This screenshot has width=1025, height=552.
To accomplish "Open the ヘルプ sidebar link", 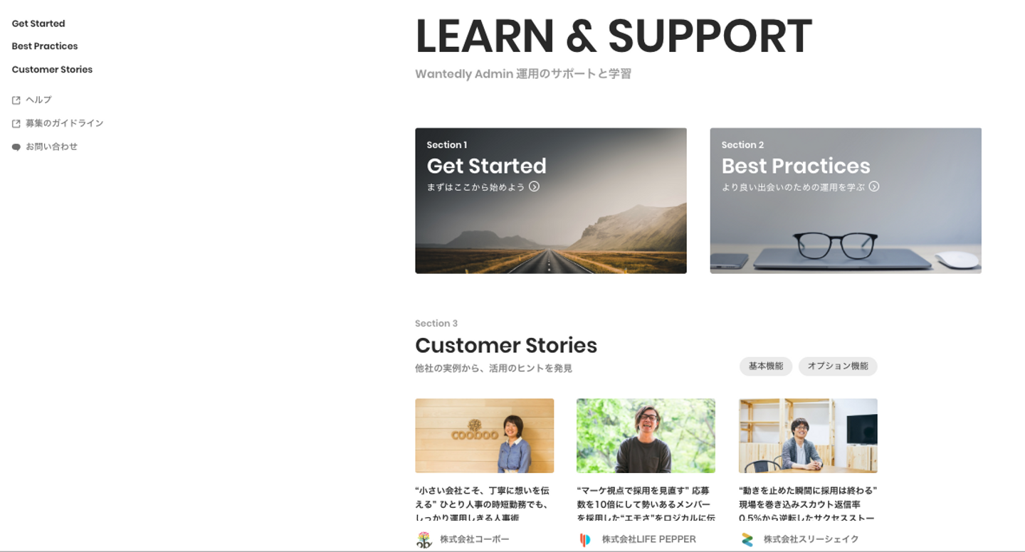I will [38, 100].
